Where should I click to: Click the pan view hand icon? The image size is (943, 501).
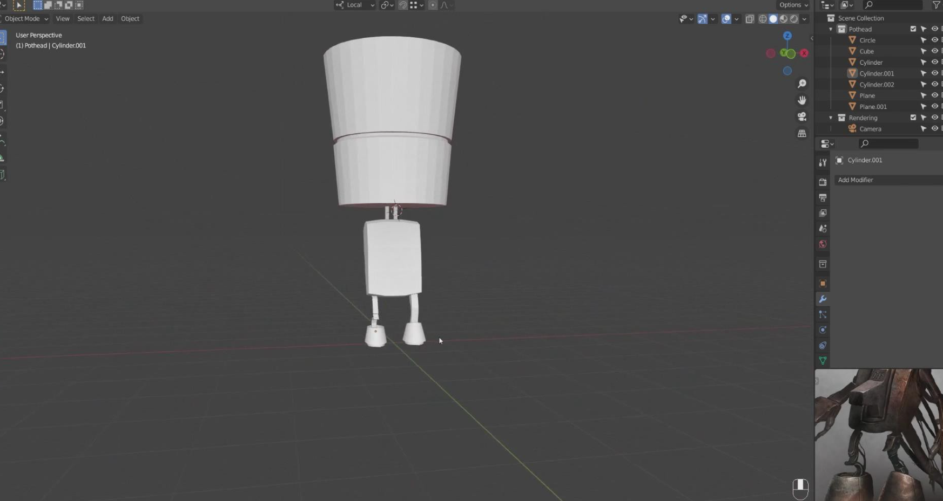coord(802,100)
